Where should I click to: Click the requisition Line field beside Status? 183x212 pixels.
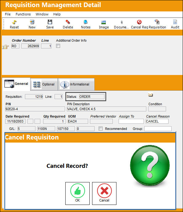click(x=59, y=97)
